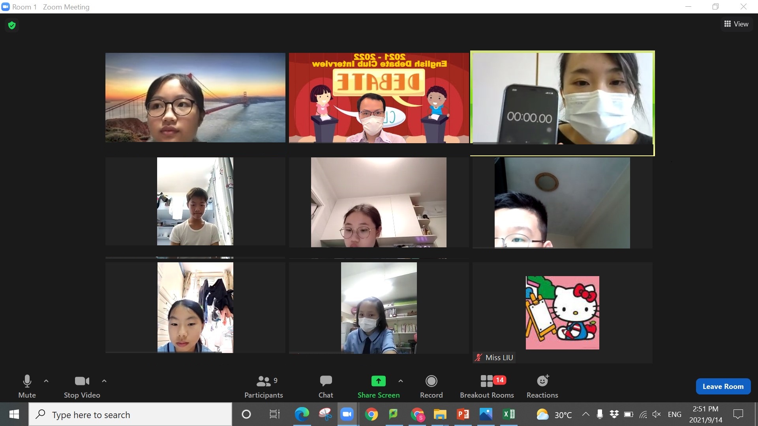Image resolution: width=758 pixels, height=426 pixels.
Task: Click the Dropbox tray icon
Action: click(x=614, y=414)
